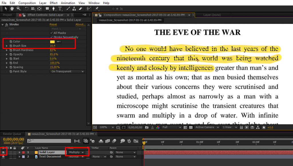Grab the Hand tool
This screenshot has height=166, width=293.
tap(12, 9)
